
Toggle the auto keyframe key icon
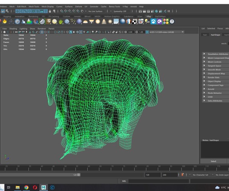tap(182, 175)
